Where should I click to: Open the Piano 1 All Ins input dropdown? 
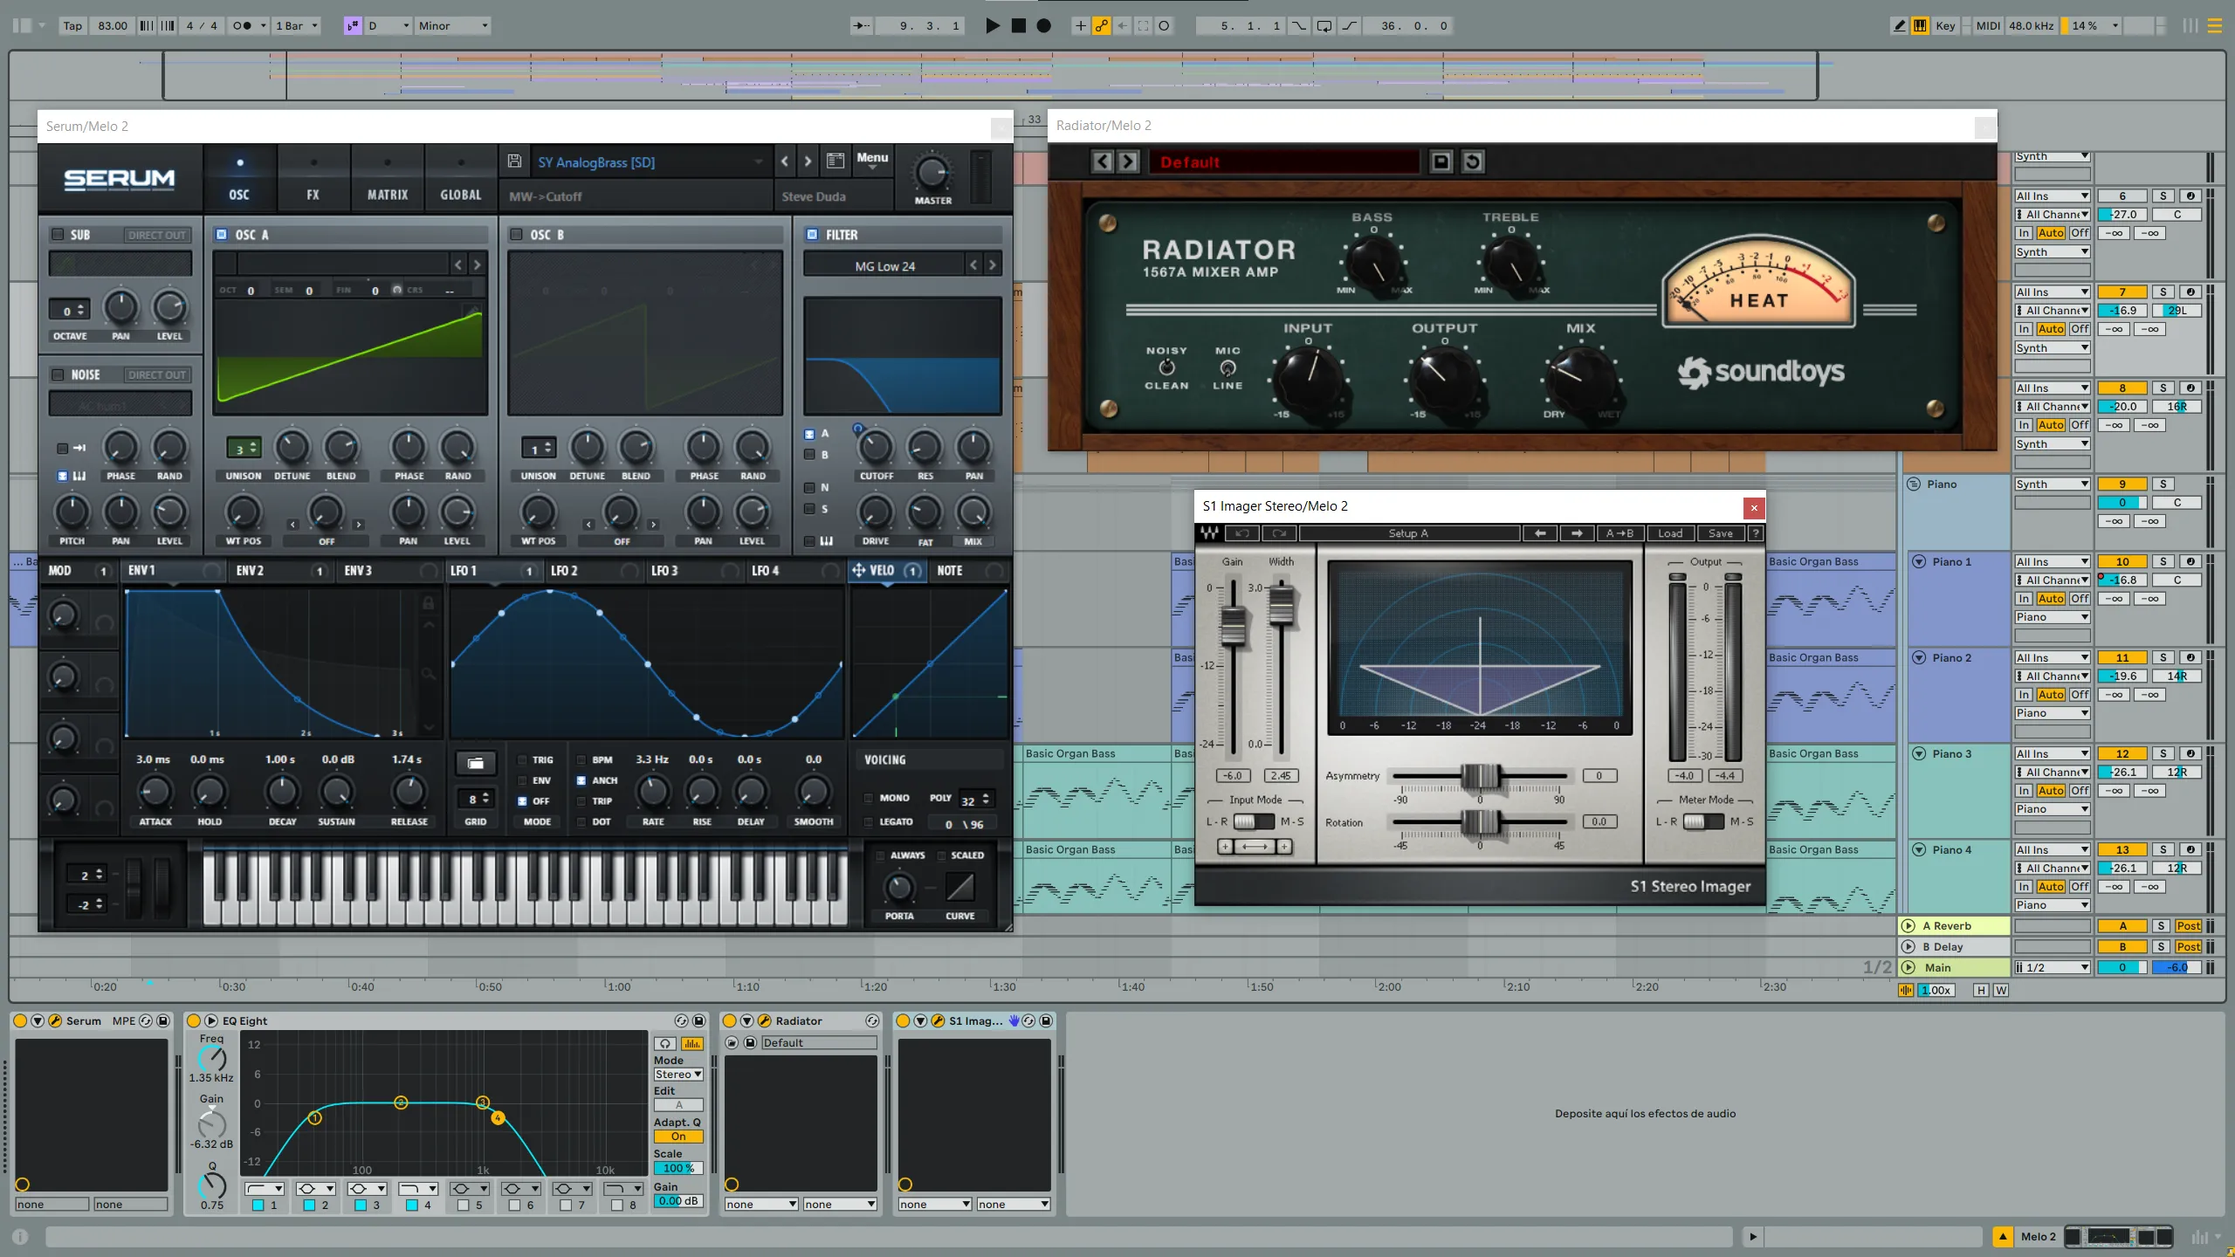[x=2052, y=561]
